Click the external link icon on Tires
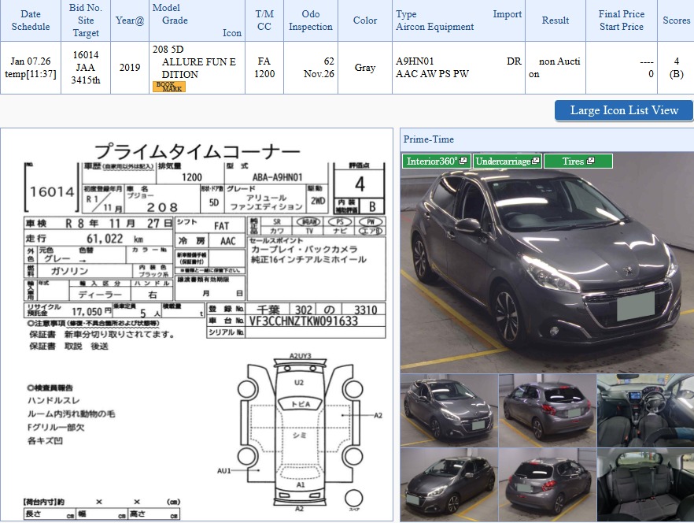 point(590,161)
